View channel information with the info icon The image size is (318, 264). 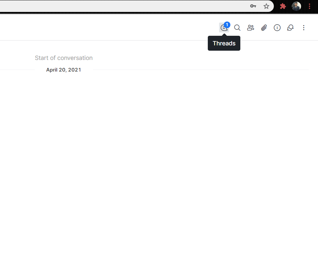pyautogui.click(x=277, y=27)
